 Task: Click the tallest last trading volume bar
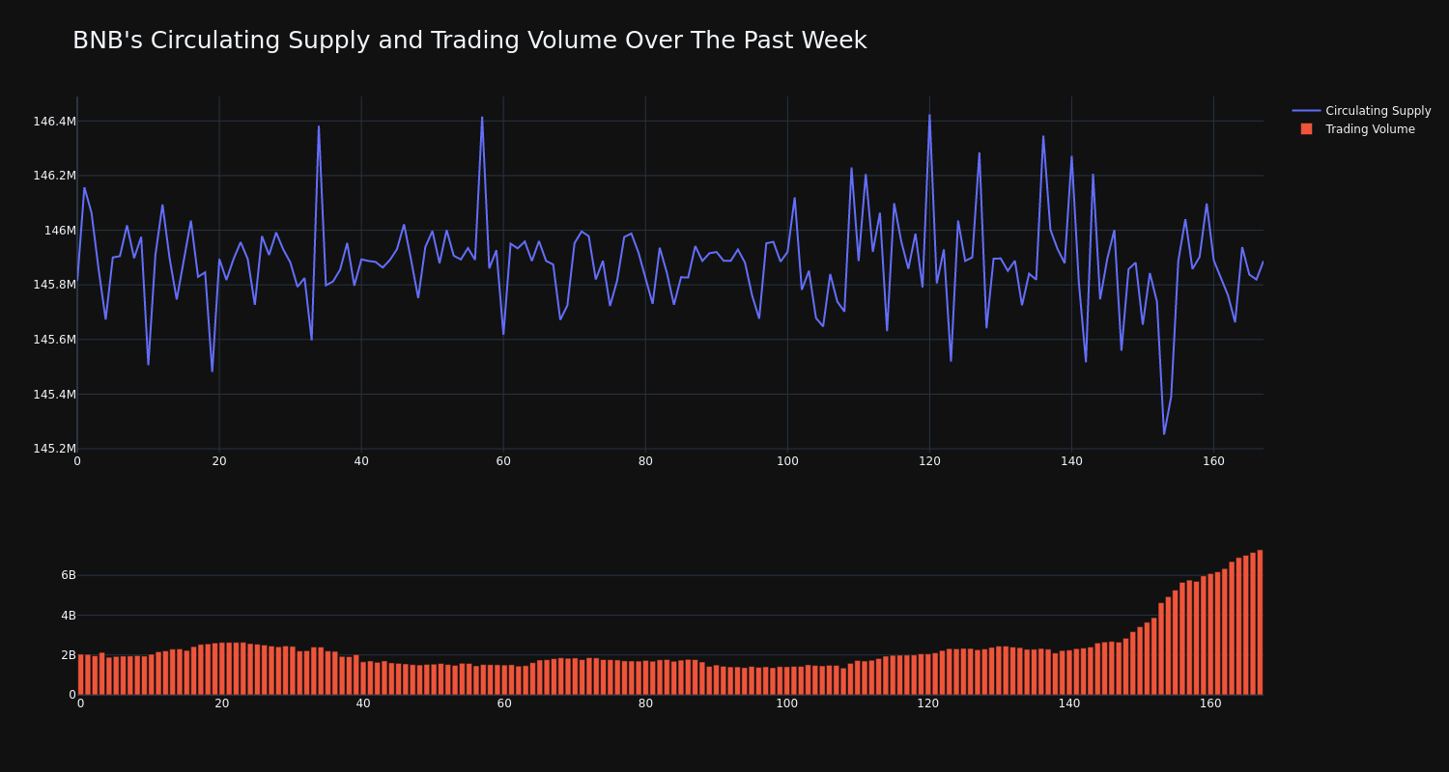(x=1260, y=622)
